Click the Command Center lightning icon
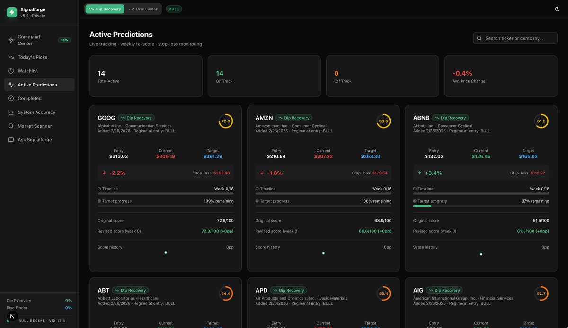568x328 pixels. point(11,40)
